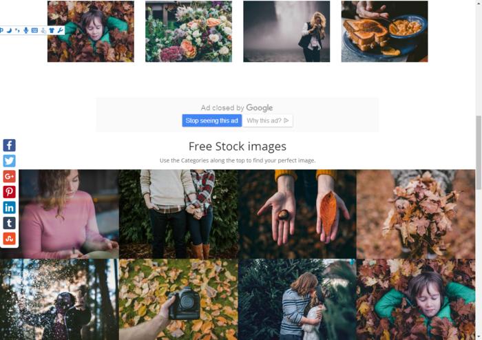
Task: Select the hands holding leaf image
Action: pos(297,214)
